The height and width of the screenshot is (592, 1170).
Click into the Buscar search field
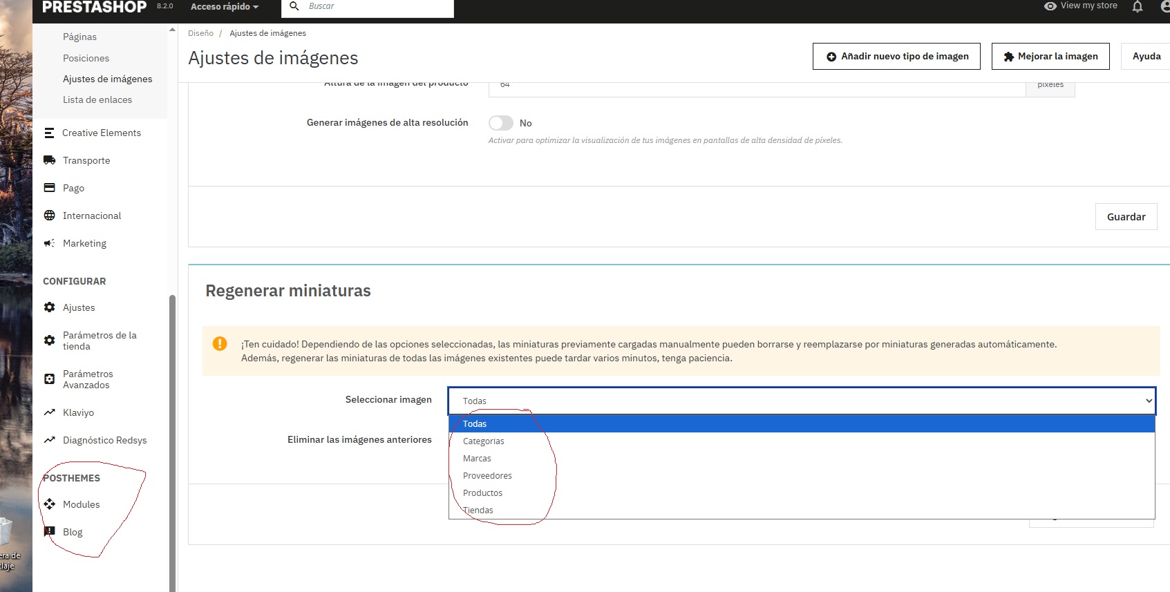pos(377,6)
